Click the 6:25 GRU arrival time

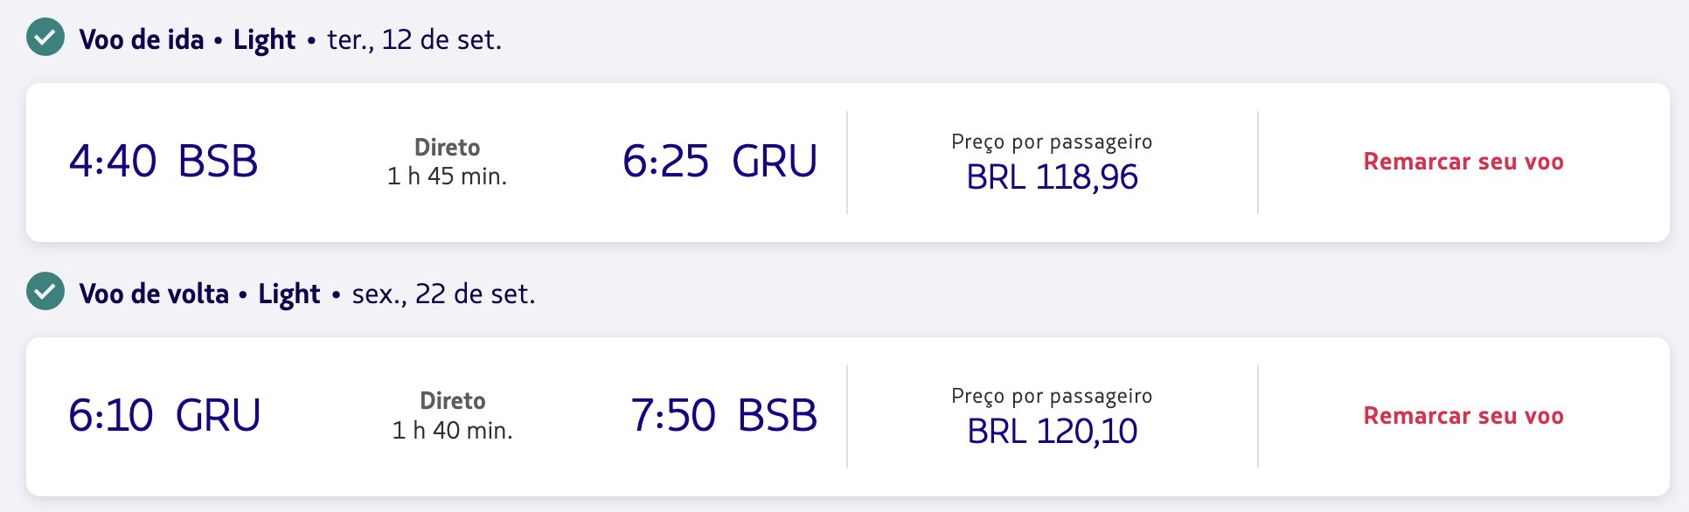pyautogui.click(x=719, y=162)
